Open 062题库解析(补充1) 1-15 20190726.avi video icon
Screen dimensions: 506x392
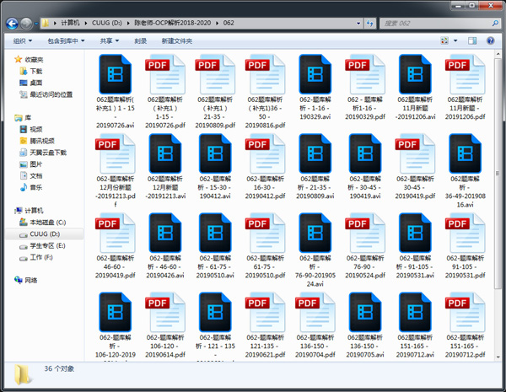pos(116,74)
